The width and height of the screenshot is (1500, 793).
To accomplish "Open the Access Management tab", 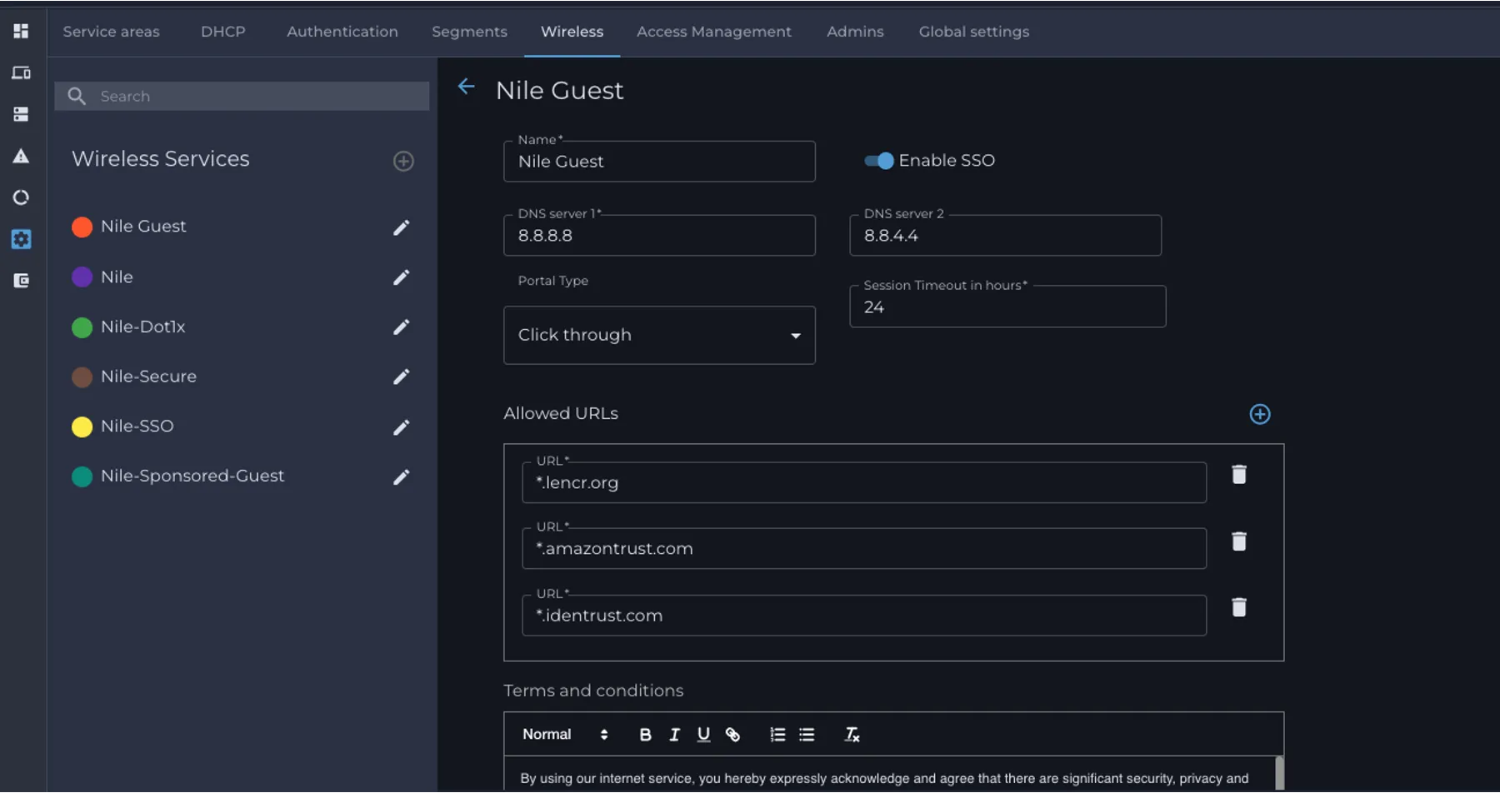I will click(x=714, y=32).
